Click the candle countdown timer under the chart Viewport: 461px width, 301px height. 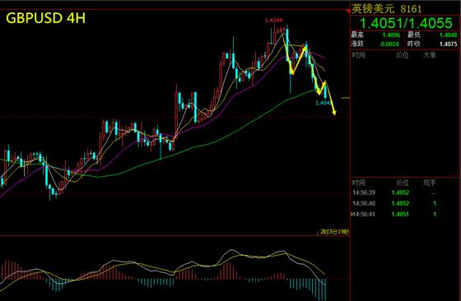[334, 232]
